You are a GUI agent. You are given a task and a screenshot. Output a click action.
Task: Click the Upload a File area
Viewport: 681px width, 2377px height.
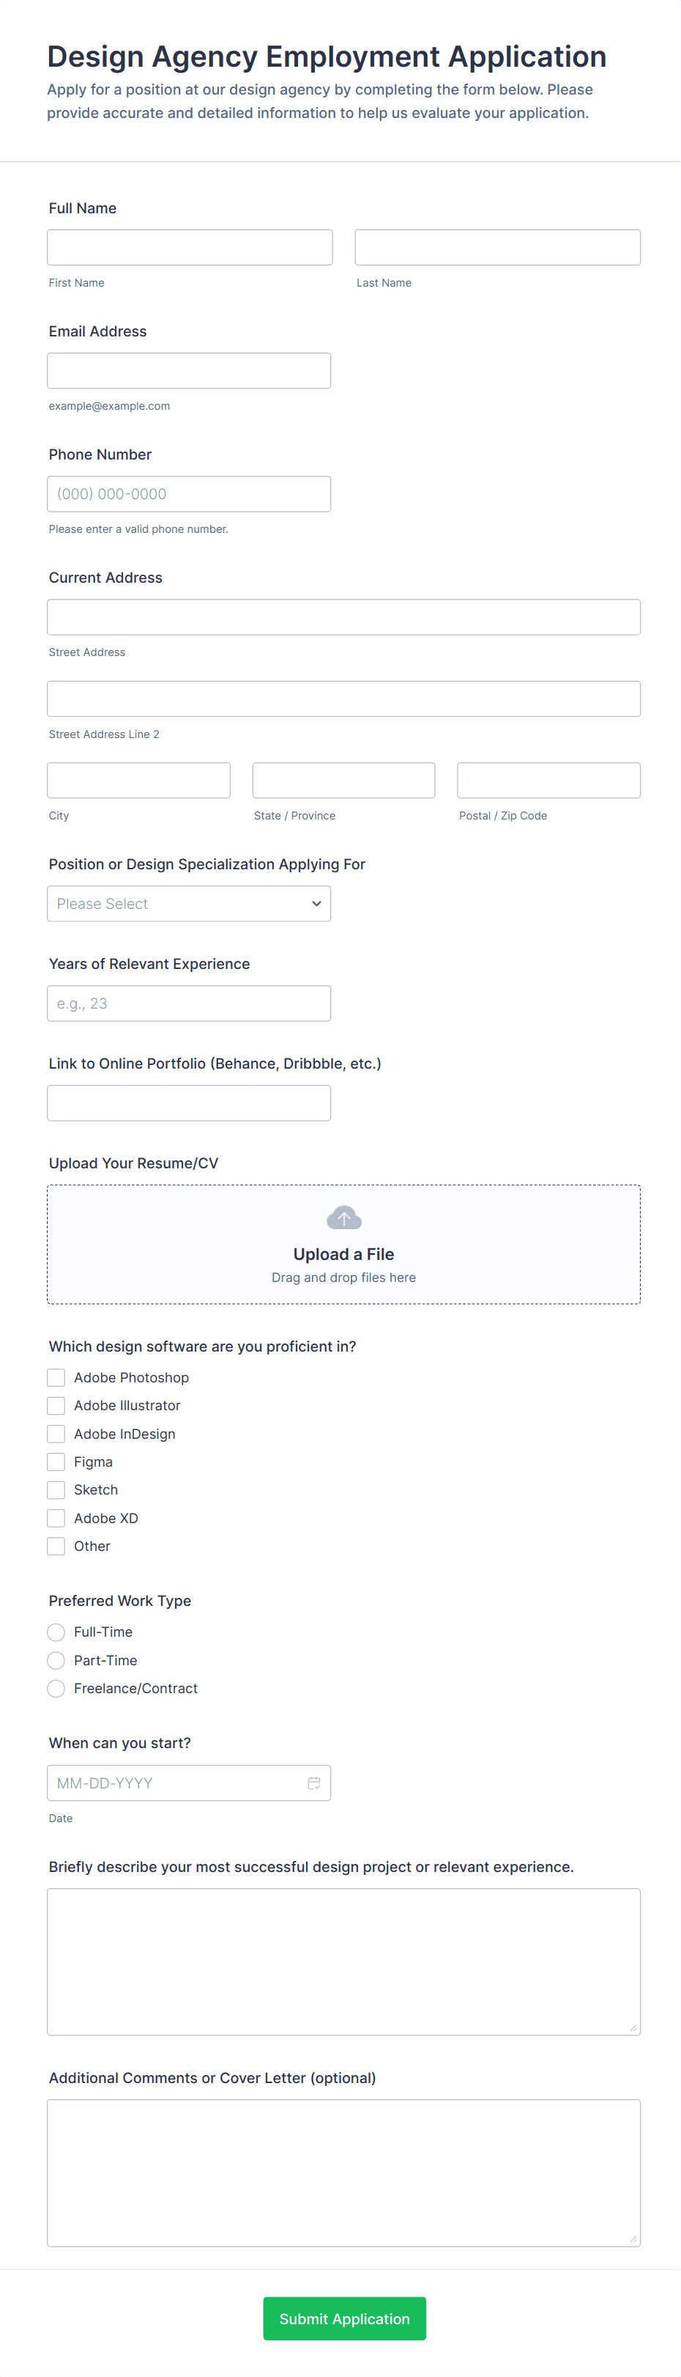(343, 1244)
